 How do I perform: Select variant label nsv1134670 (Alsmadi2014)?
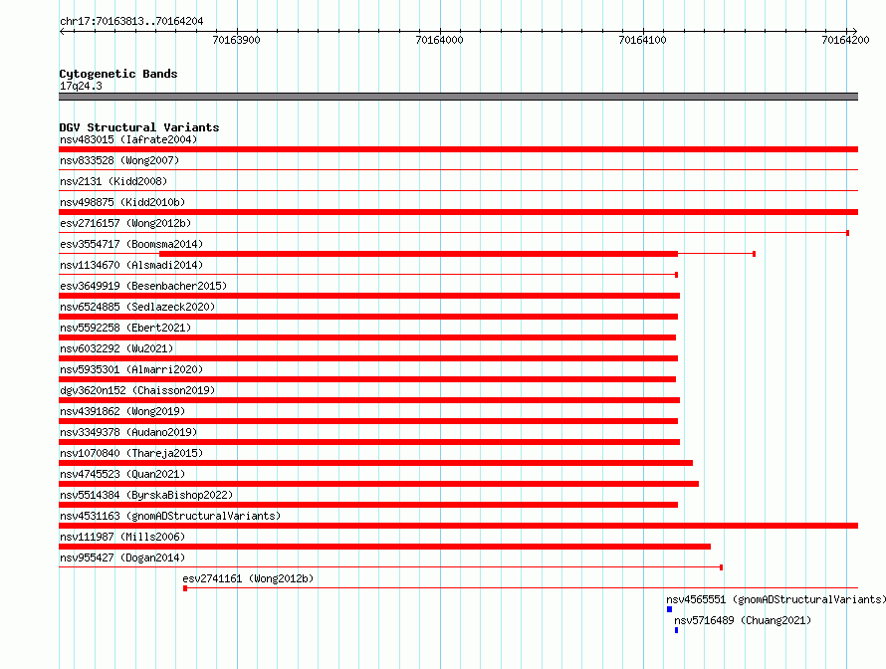[131, 265]
